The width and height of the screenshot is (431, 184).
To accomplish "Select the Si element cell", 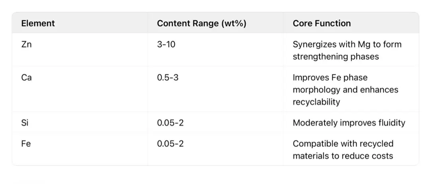I will [x=25, y=123].
